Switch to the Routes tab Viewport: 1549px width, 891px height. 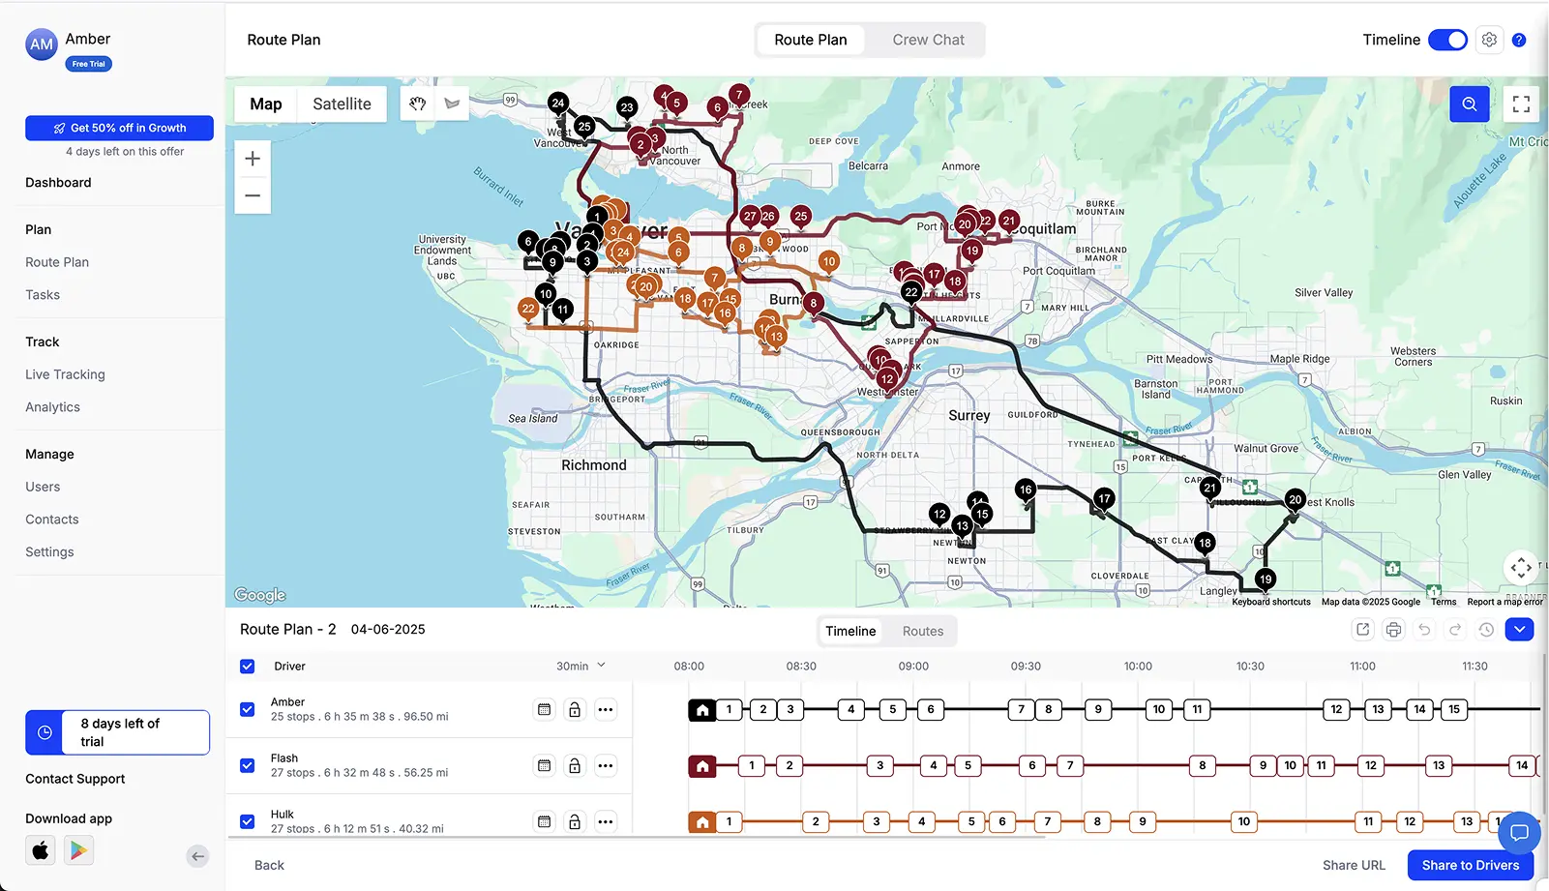tap(921, 631)
